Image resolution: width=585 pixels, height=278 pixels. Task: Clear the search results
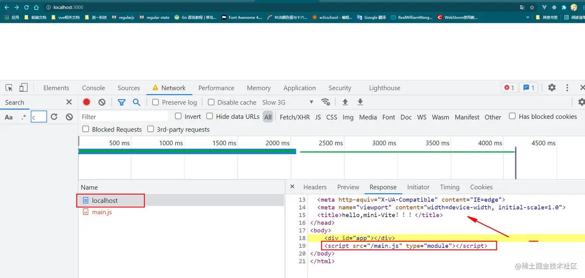(x=69, y=117)
